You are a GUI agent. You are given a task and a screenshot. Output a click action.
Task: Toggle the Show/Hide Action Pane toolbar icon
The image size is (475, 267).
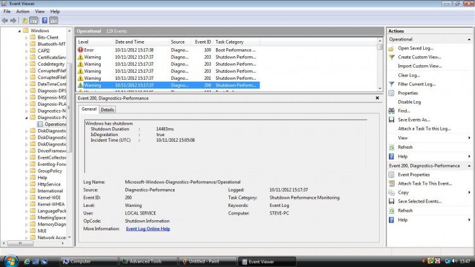[x=54, y=21]
